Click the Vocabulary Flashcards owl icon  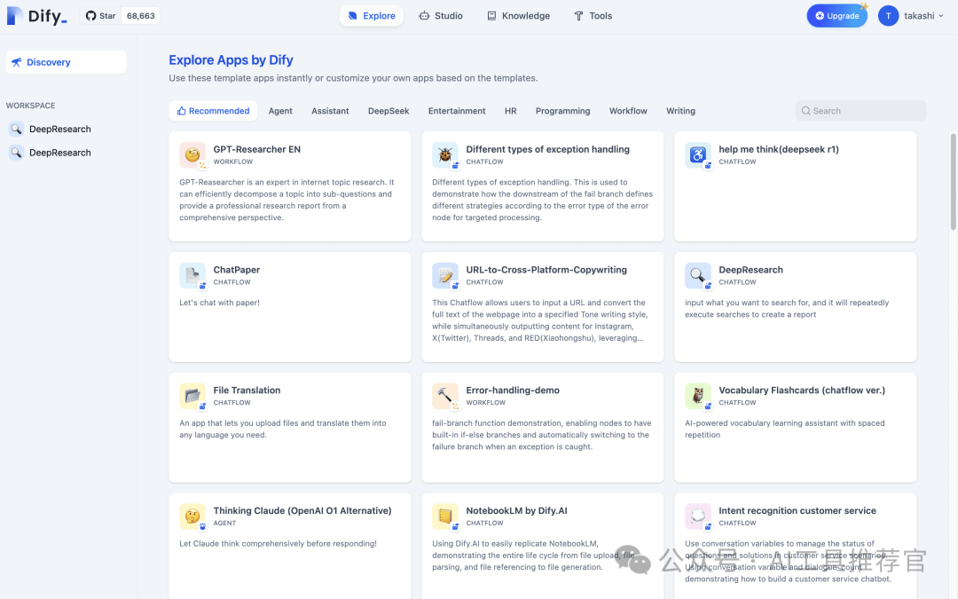(698, 396)
